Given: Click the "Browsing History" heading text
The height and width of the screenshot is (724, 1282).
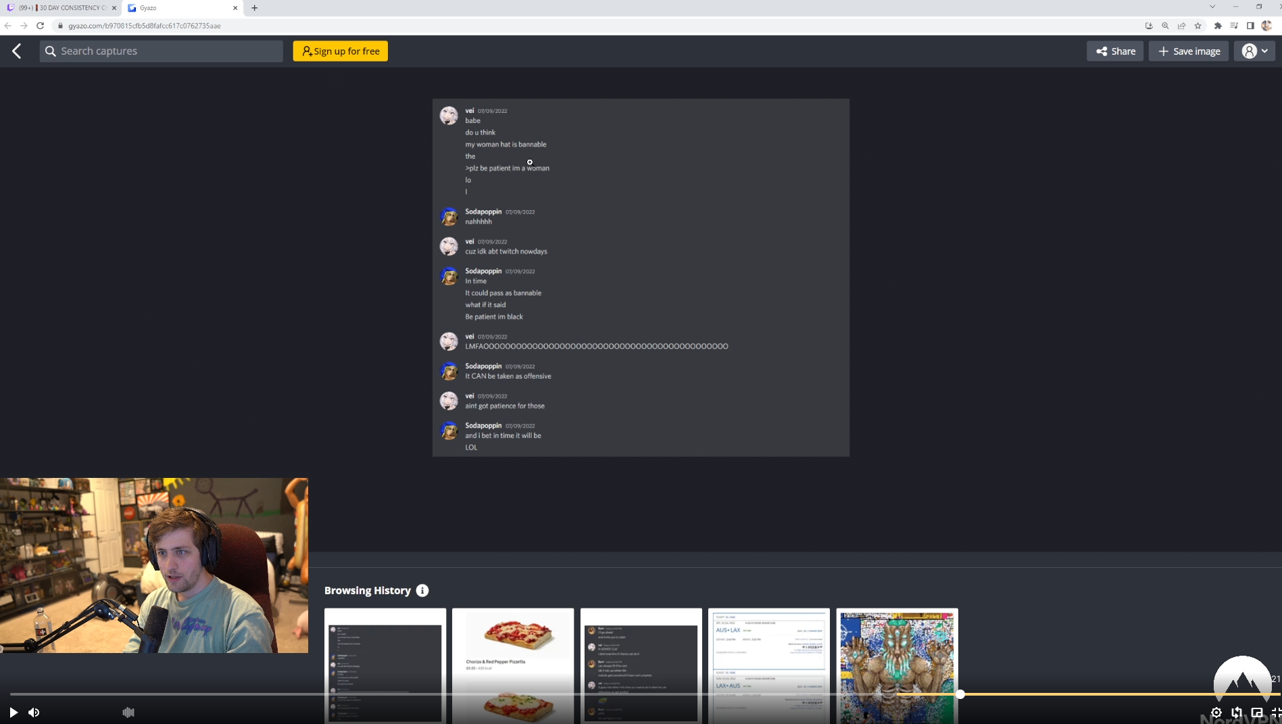Looking at the screenshot, I should [368, 590].
